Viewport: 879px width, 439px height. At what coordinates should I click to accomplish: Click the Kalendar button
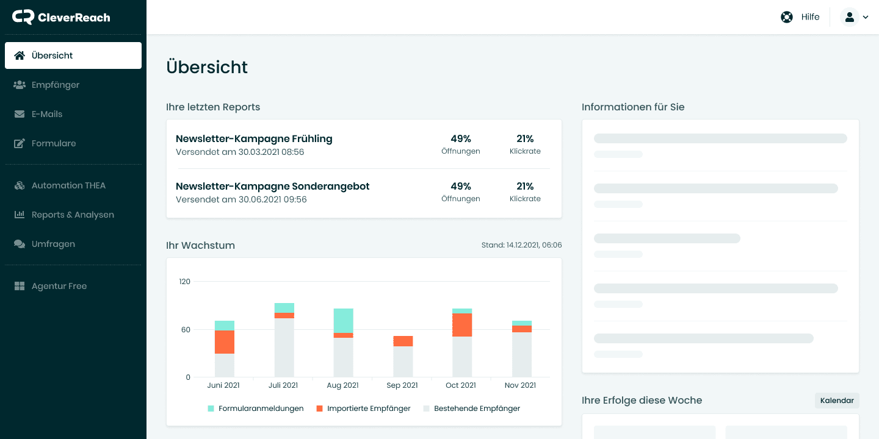tap(836, 400)
